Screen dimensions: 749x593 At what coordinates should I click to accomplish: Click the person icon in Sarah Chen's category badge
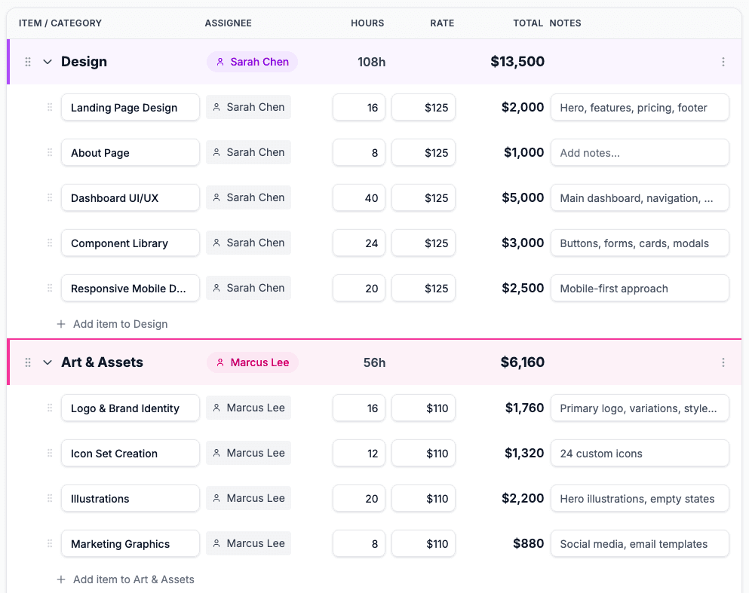tap(221, 62)
